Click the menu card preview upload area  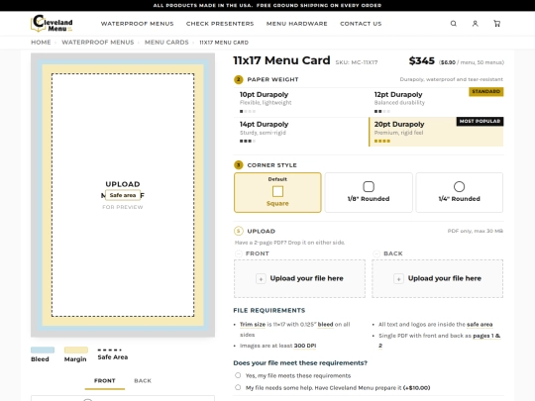pyautogui.click(x=123, y=195)
